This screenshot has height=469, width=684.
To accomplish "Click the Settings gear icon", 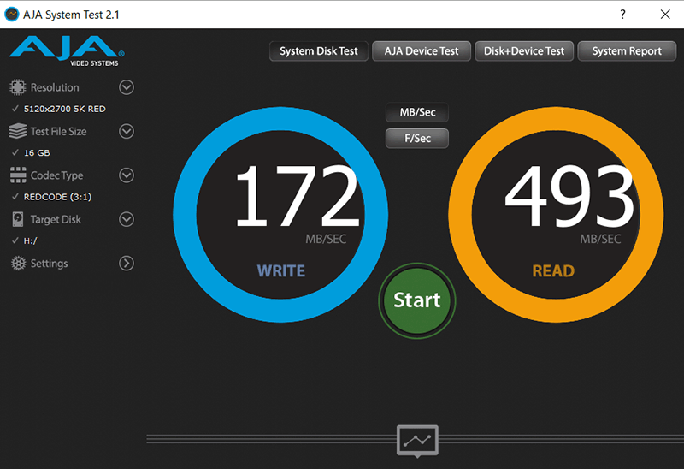I will [x=18, y=264].
